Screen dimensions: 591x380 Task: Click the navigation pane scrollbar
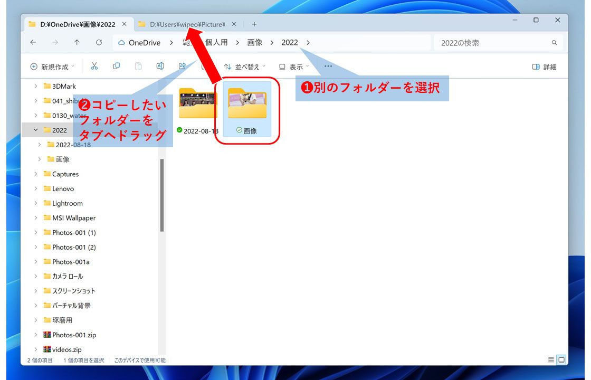point(162,195)
